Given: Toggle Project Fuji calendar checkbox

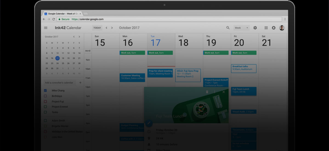Looking at the screenshot, I should [46, 102].
